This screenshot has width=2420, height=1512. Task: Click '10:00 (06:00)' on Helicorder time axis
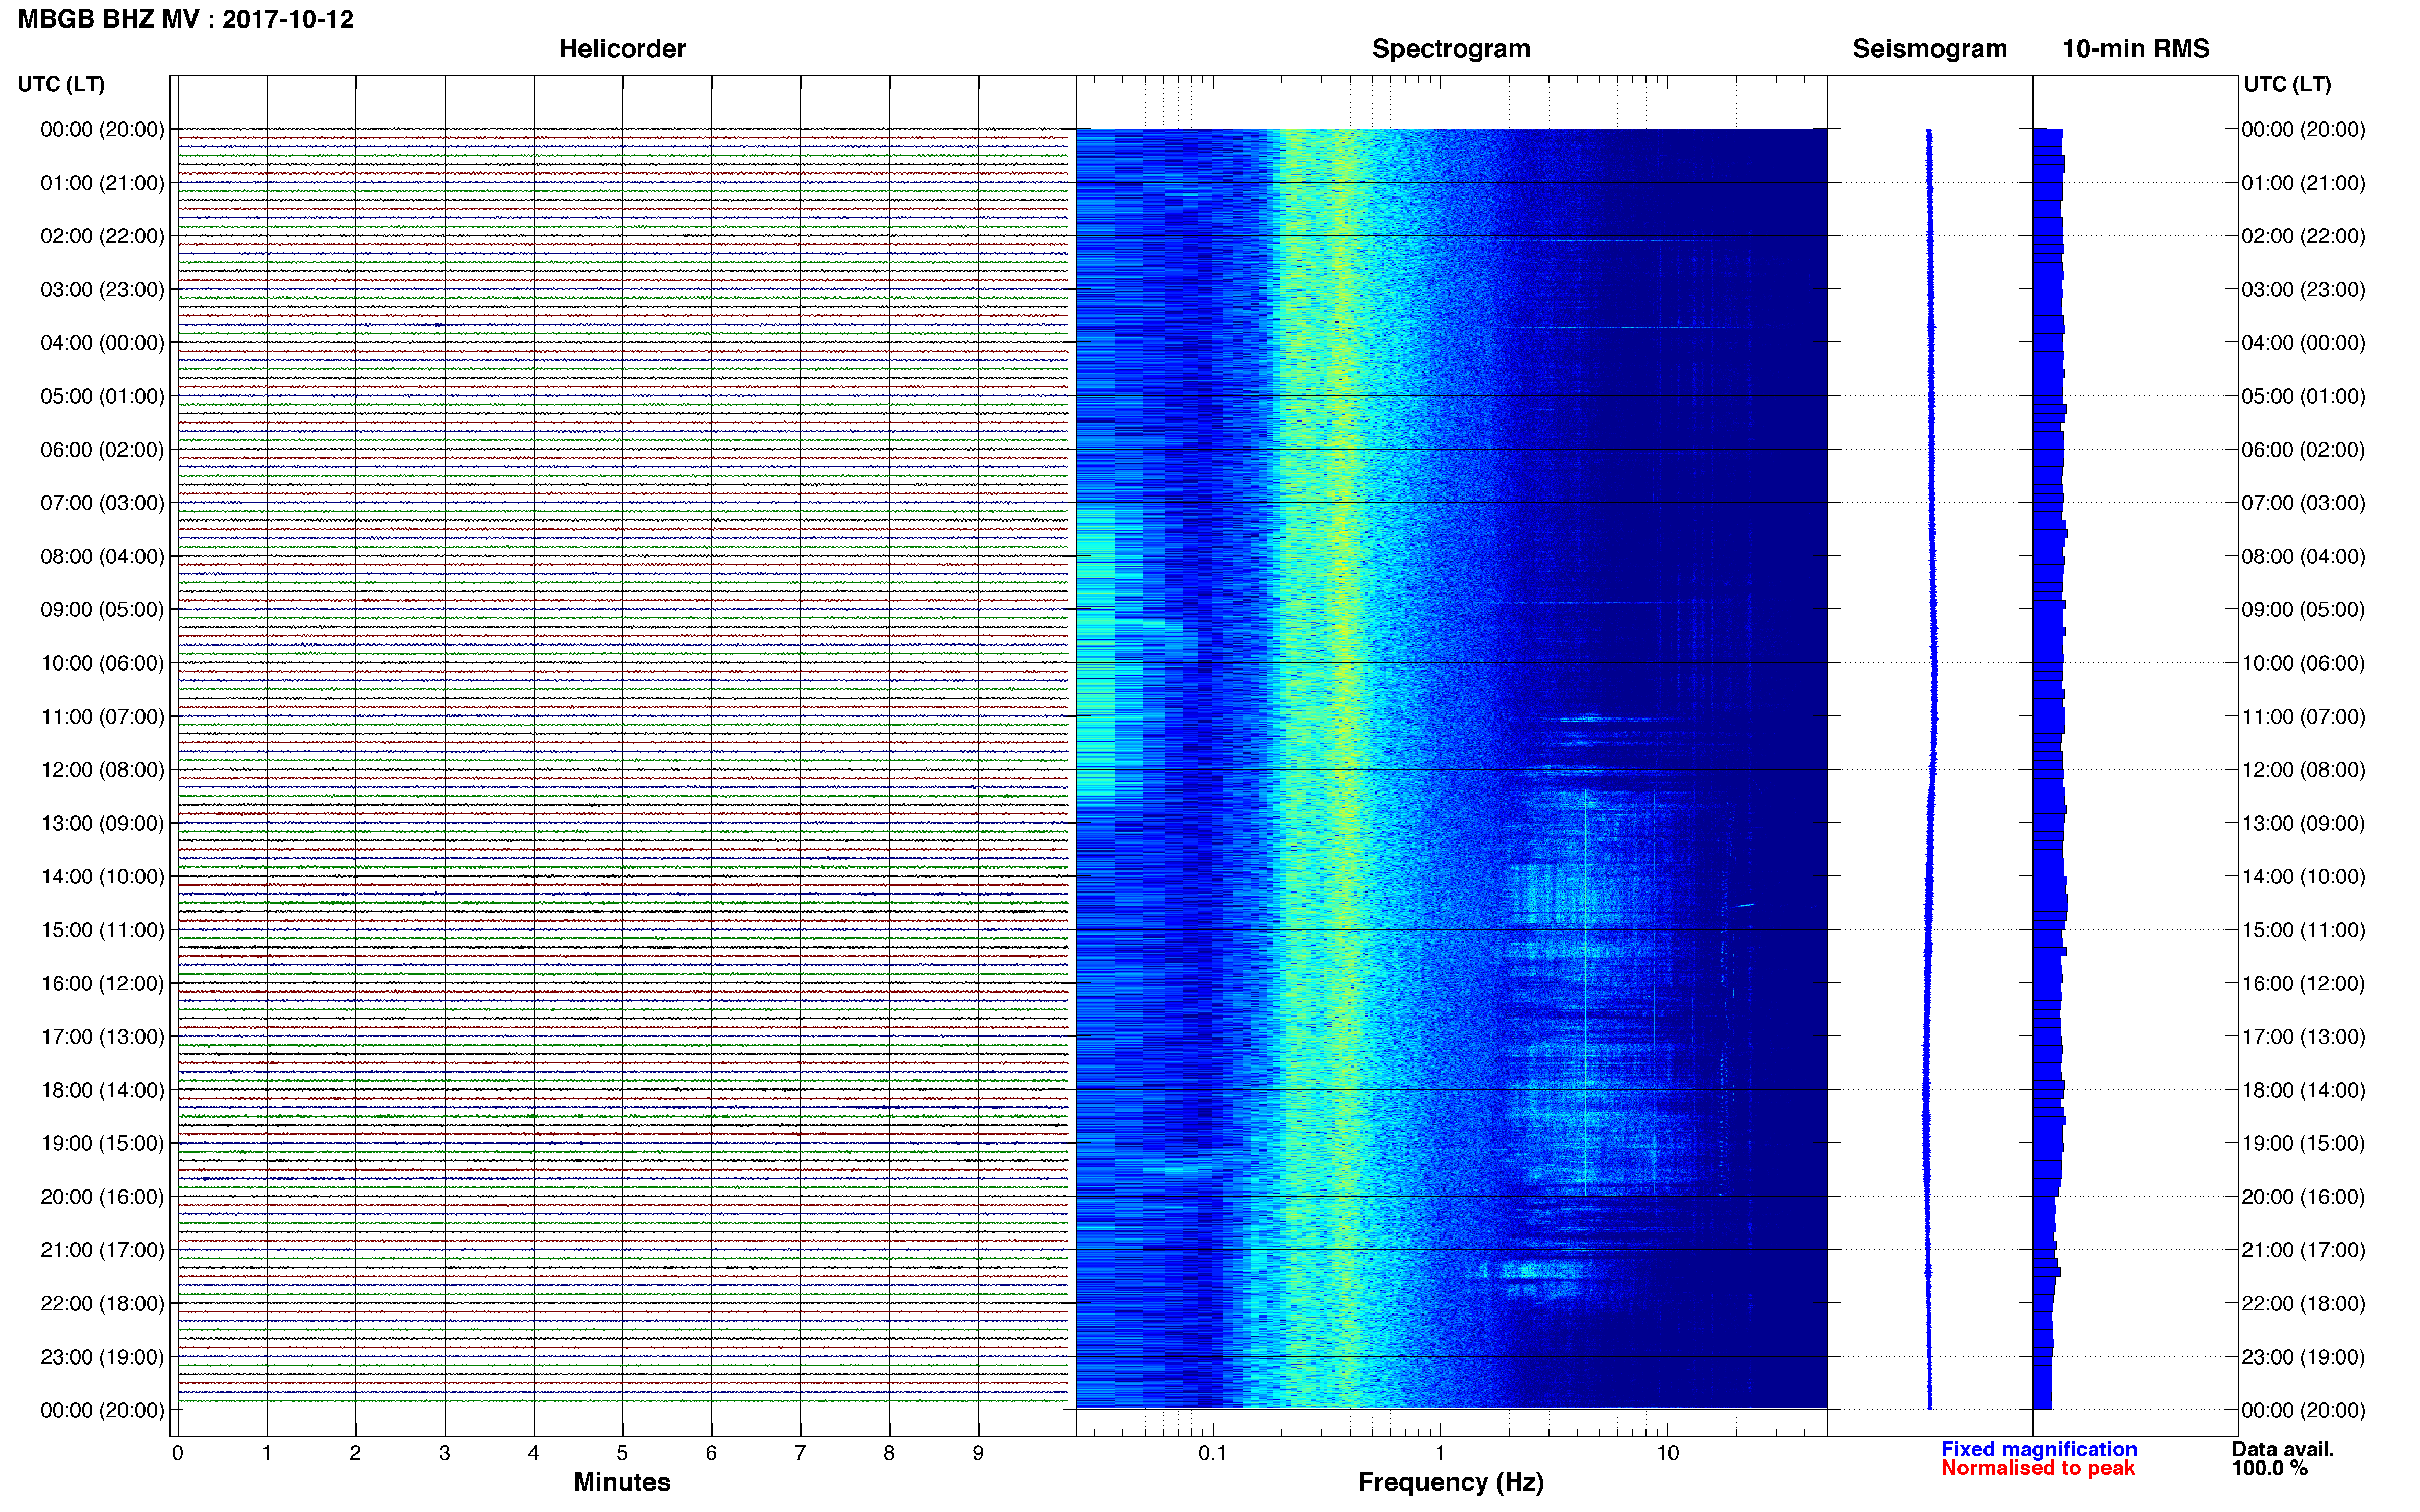102,663
